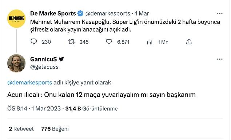View the 2 Retweet list
Image resolution: width=231 pixels, height=140 pixels.
[21, 129]
